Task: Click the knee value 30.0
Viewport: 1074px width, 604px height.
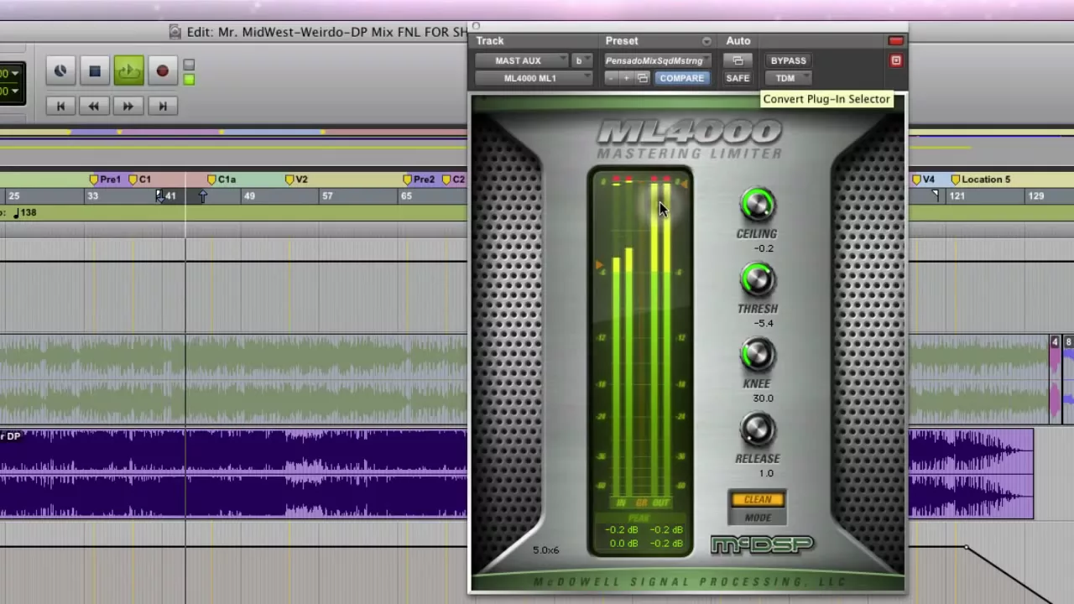Action: point(763,398)
